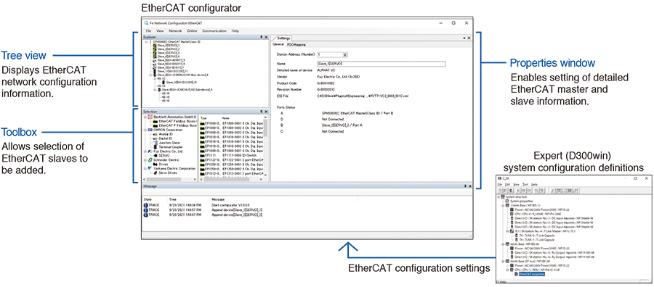The image size is (654, 287).
Task: Click the Beckhoff Automation vendor icon
Action: coord(150,117)
